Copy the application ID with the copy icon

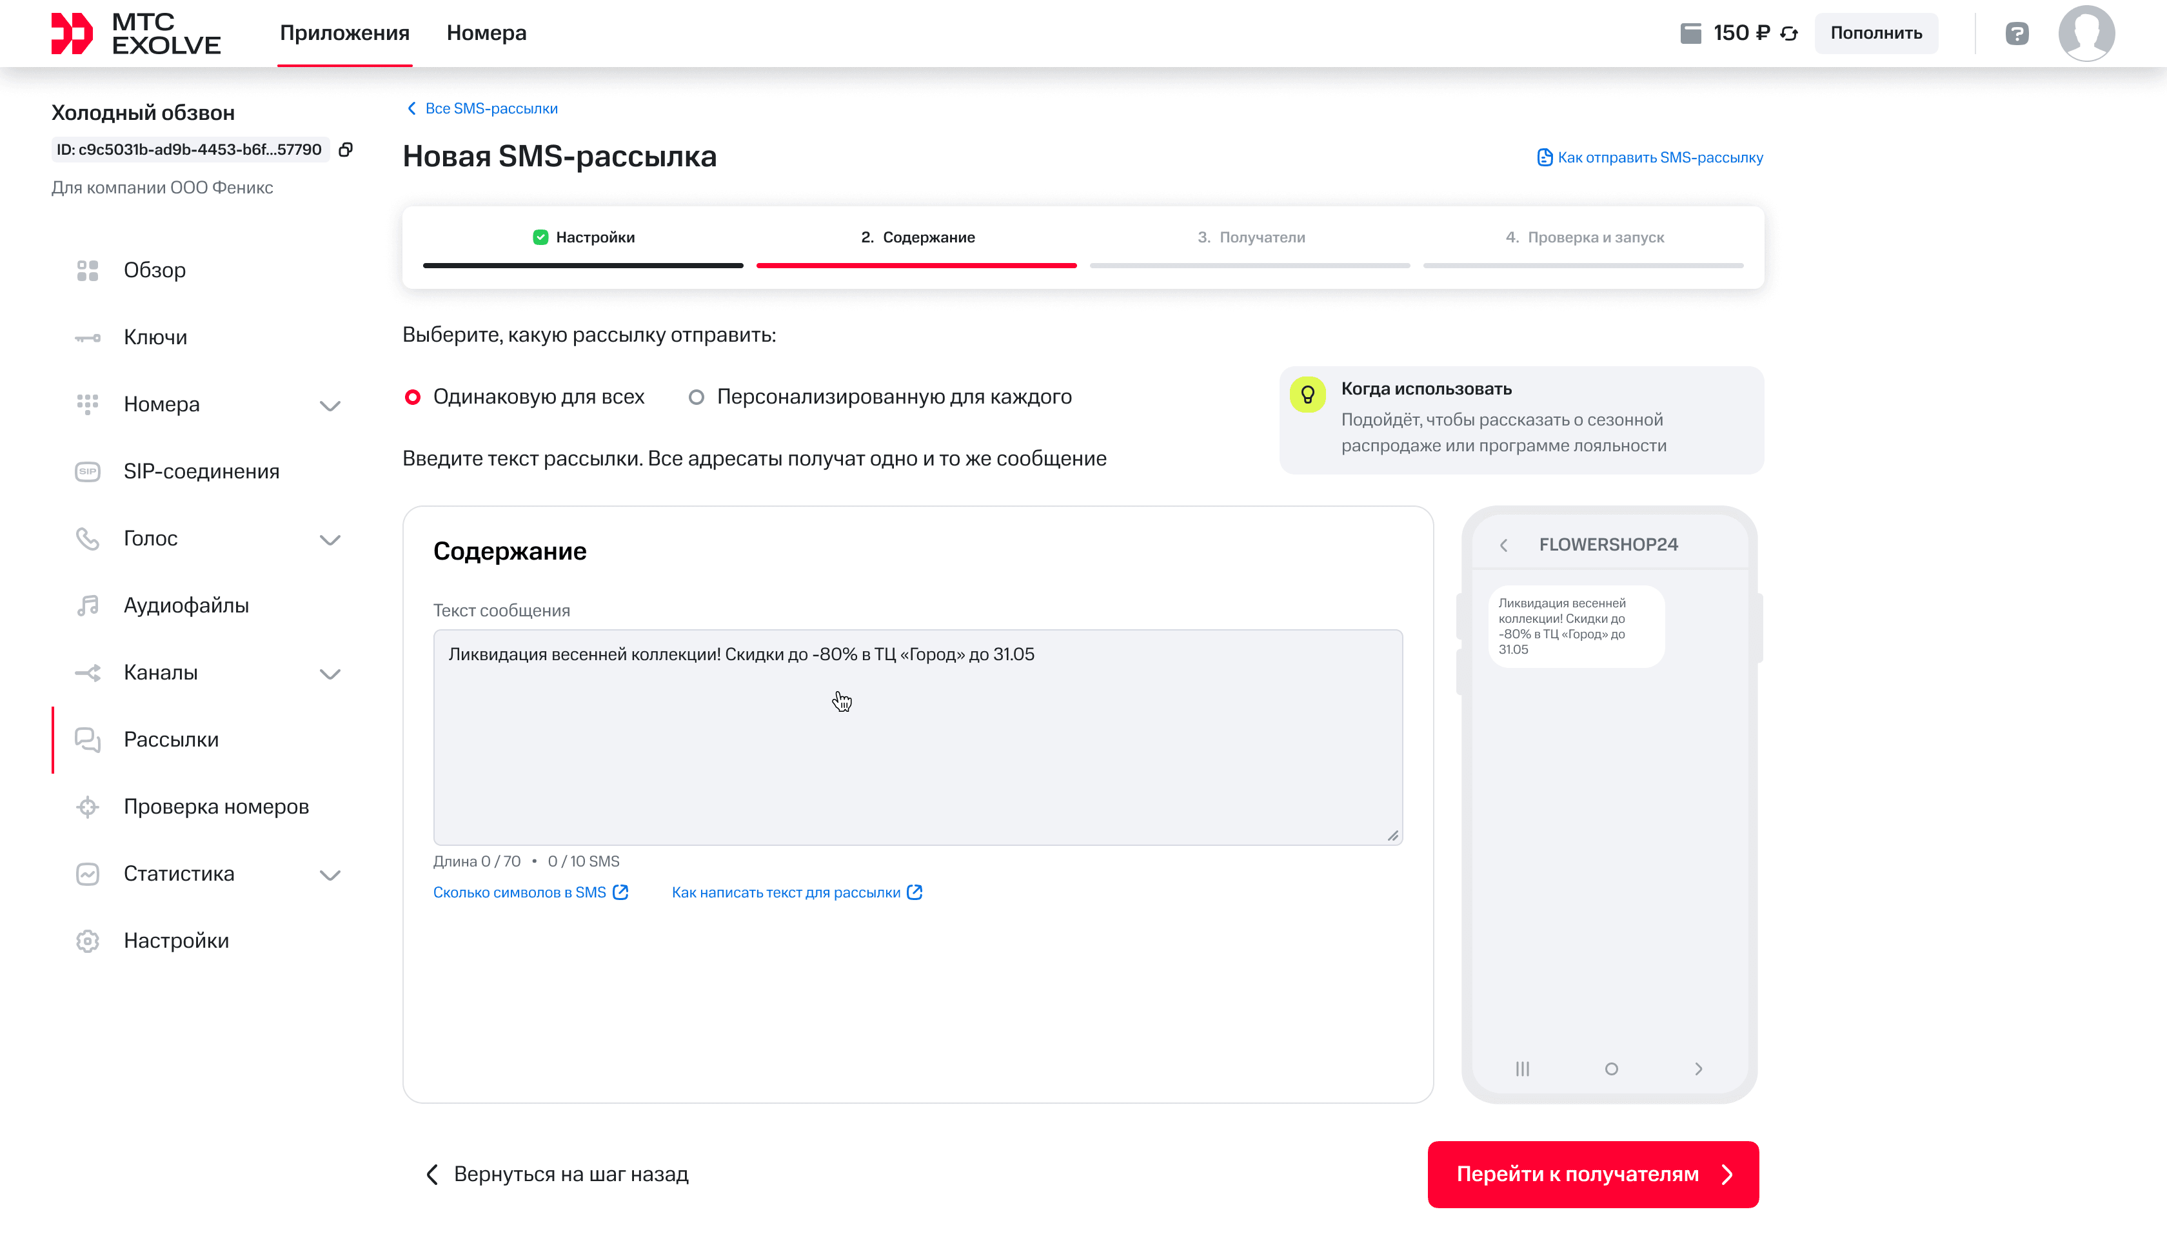pos(346,150)
